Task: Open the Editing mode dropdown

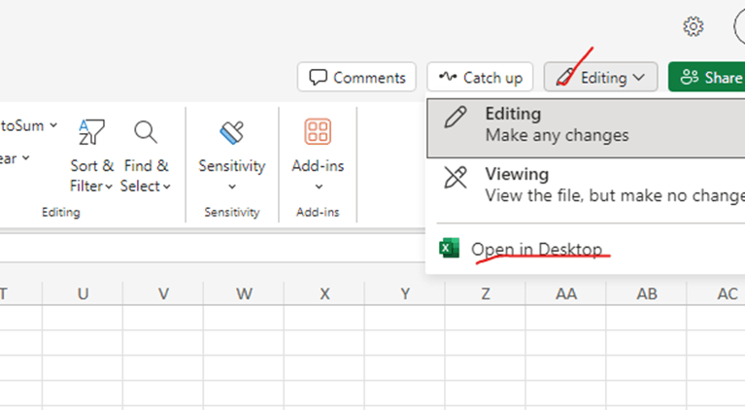Action: tap(600, 77)
